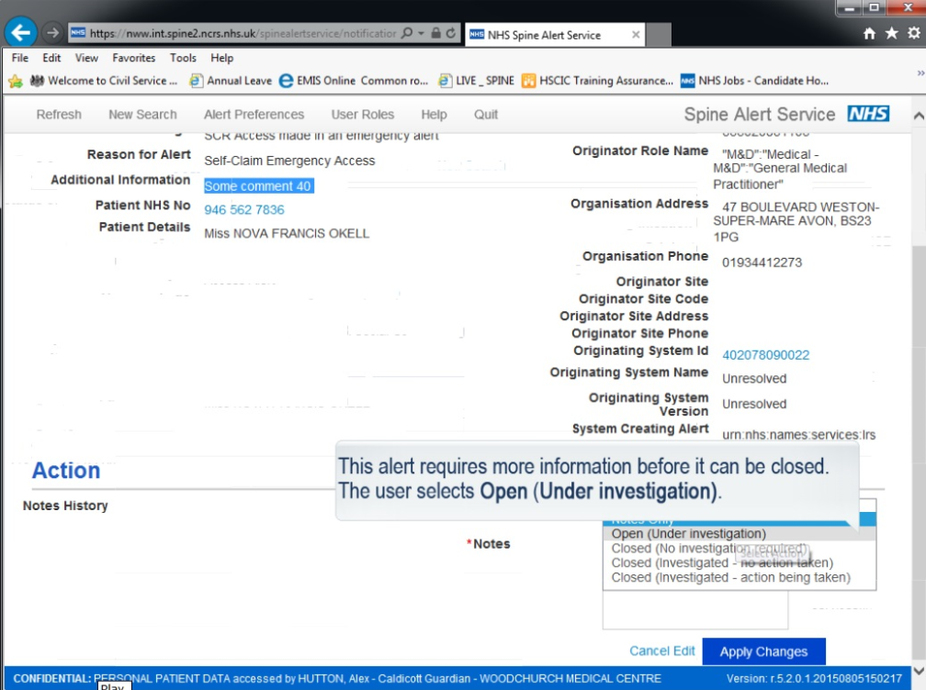Click New Search in the Spine toolbar

click(x=142, y=115)
